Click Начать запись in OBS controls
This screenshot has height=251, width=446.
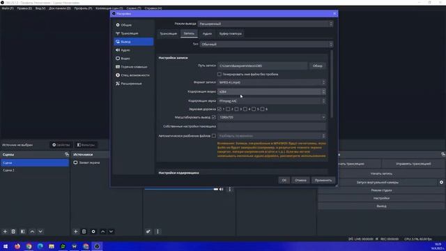381,174
